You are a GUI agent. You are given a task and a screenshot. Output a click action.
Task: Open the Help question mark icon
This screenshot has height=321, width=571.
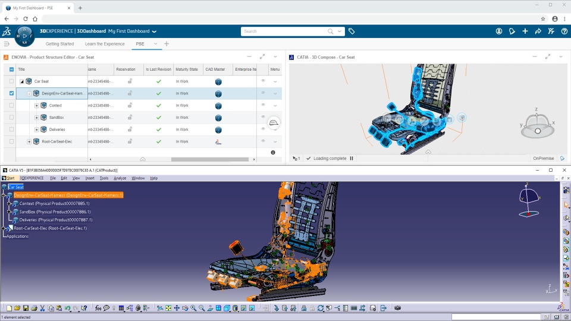(564, 32)
